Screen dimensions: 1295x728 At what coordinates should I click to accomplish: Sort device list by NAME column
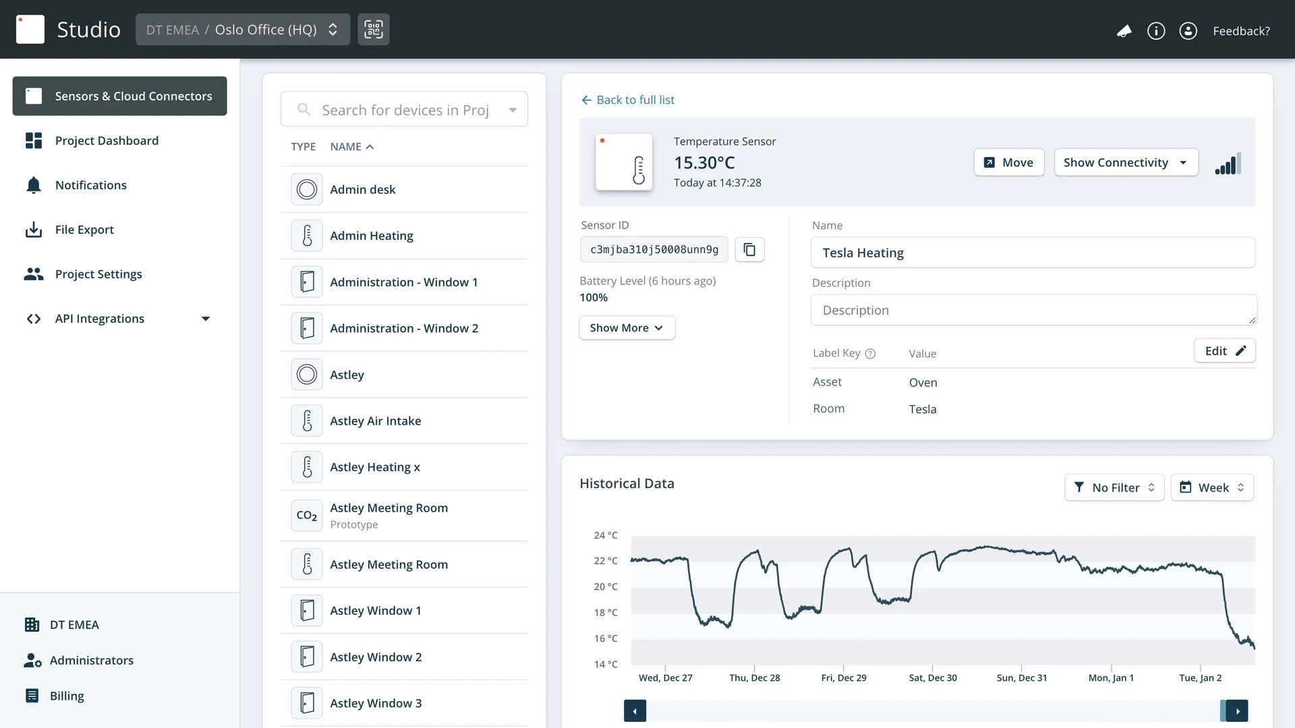[x=351, y=147]
